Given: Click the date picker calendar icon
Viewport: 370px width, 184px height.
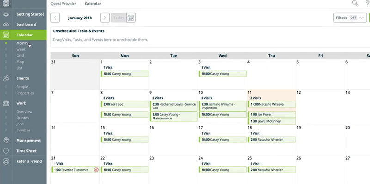Looking at the screenshot, I should (131, 18).
